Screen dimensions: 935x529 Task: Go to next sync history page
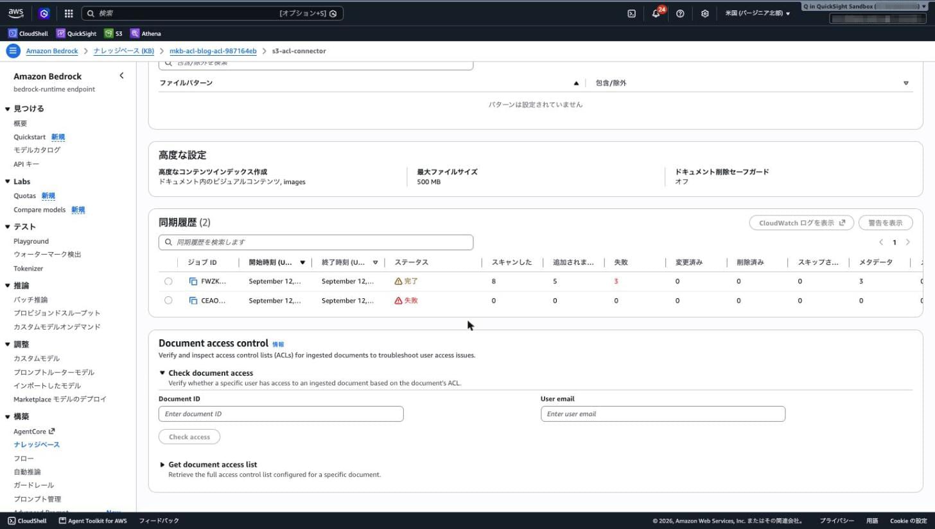point(907,242)
